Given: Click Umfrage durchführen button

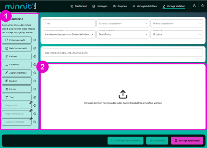Looking at the screenshot, I should pos(125,141).
